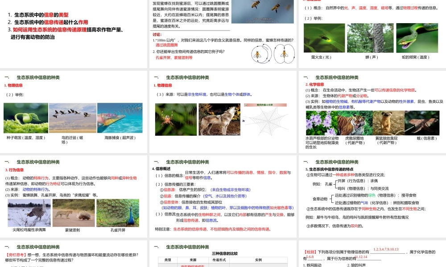Click caption 海豚捕食(超声波)

[120, 138]
